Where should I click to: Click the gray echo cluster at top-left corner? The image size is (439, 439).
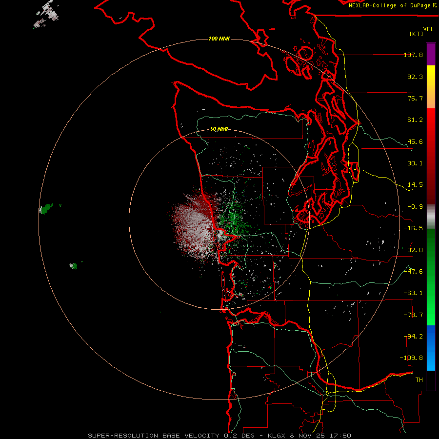click(46, 14)
